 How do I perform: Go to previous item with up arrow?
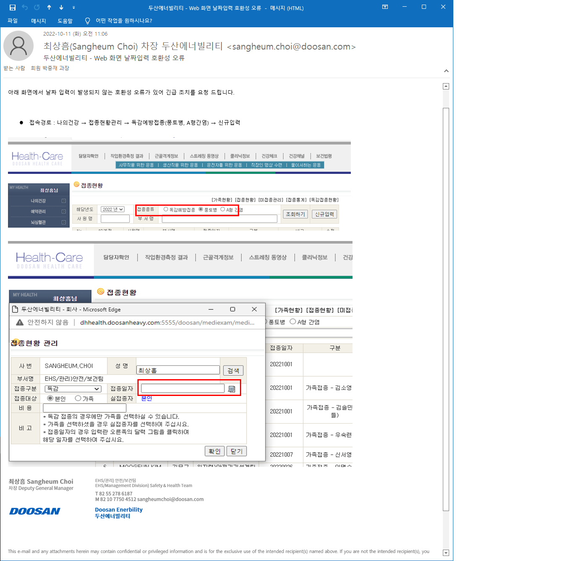49,7
